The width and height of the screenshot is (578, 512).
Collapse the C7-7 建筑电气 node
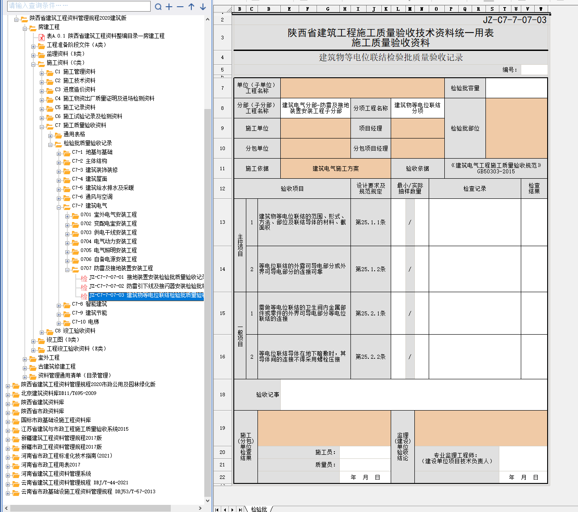click(x=59, y=207)
